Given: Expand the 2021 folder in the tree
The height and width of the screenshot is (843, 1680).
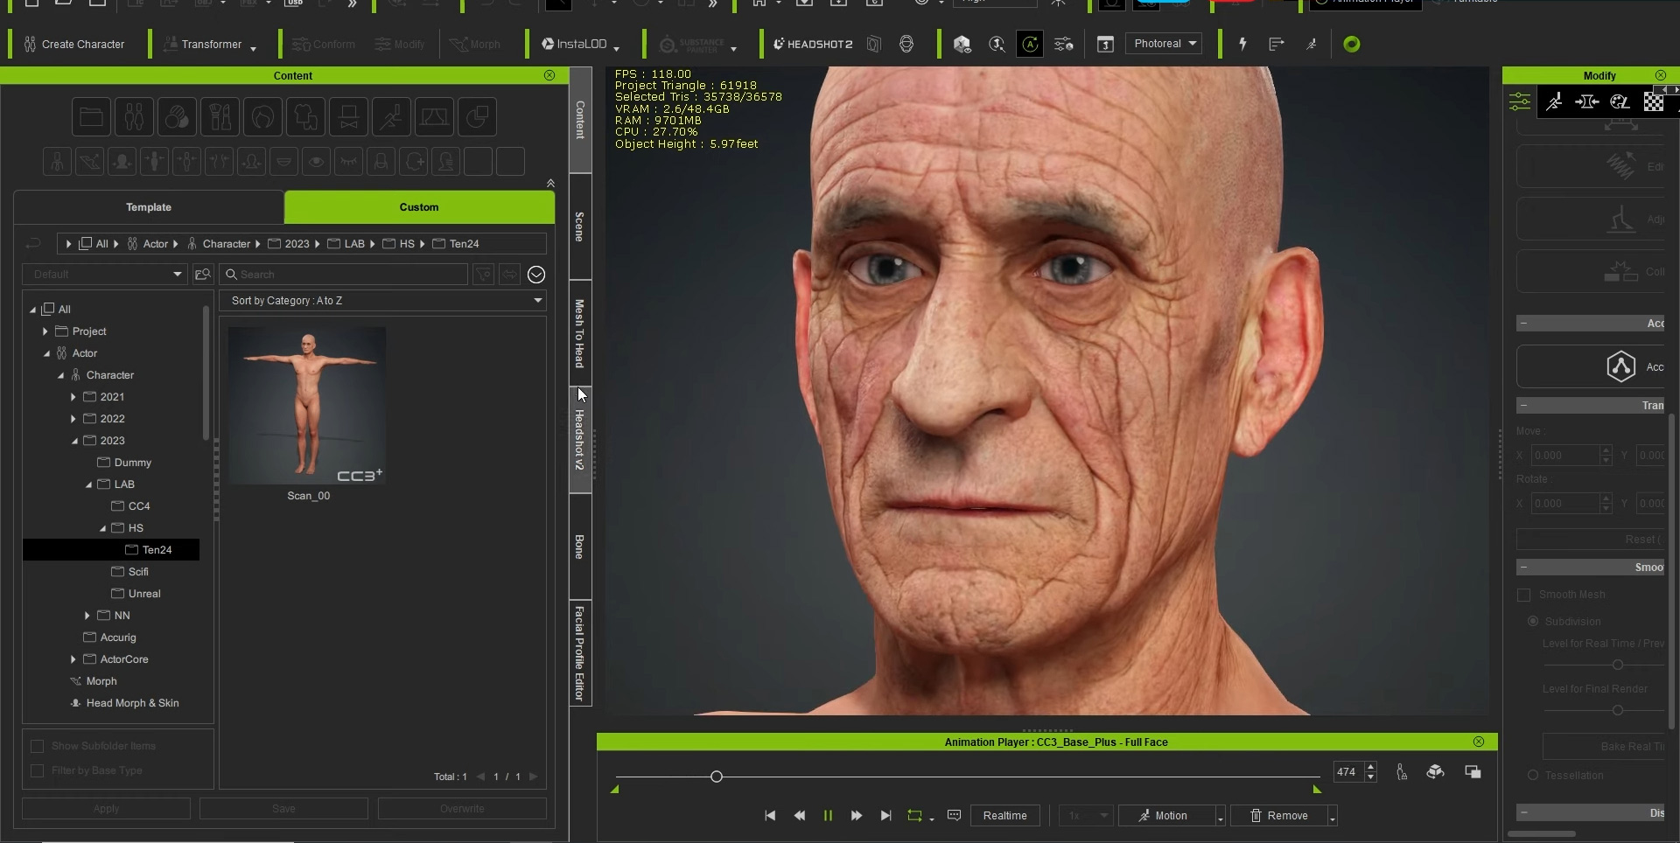Looking at the screenshot, I should click(x=74, y=396).
